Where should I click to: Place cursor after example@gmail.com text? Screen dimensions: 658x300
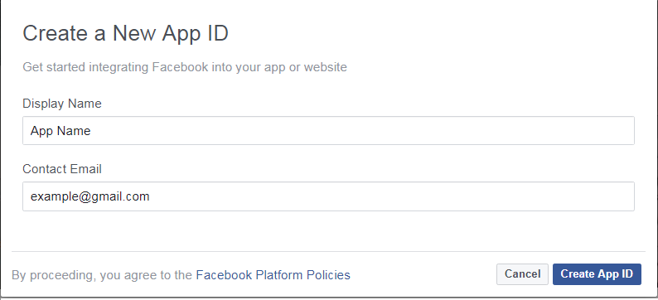tap(150, 196)
